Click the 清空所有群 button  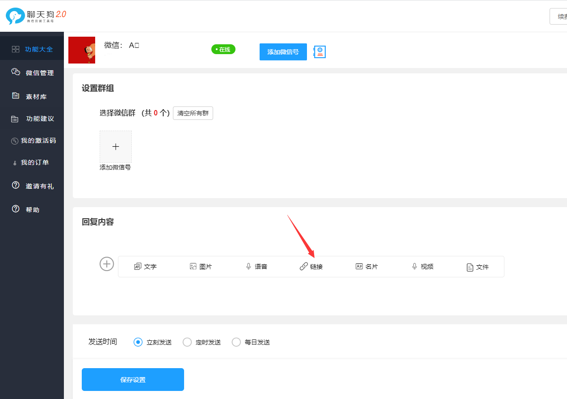pos(193,113)
